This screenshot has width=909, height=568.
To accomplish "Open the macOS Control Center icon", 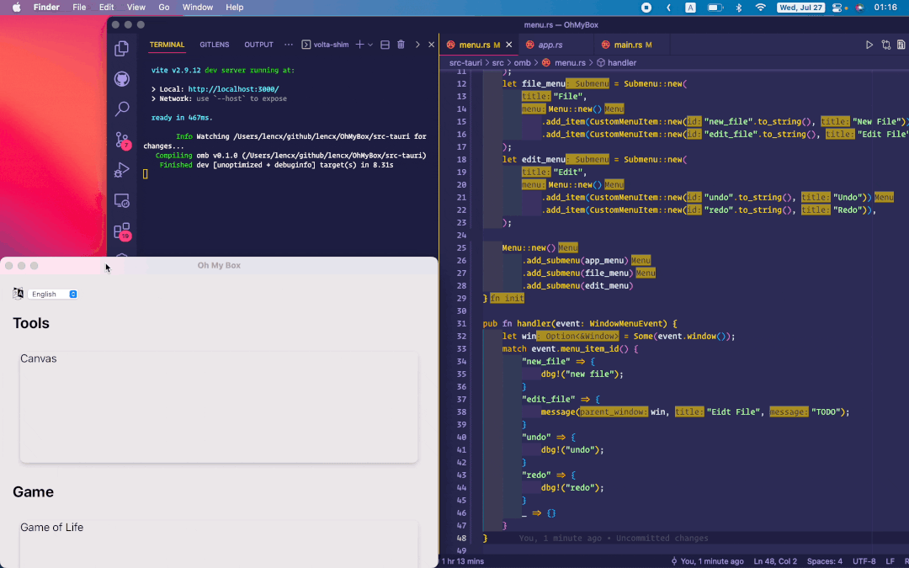I will 837,7.
